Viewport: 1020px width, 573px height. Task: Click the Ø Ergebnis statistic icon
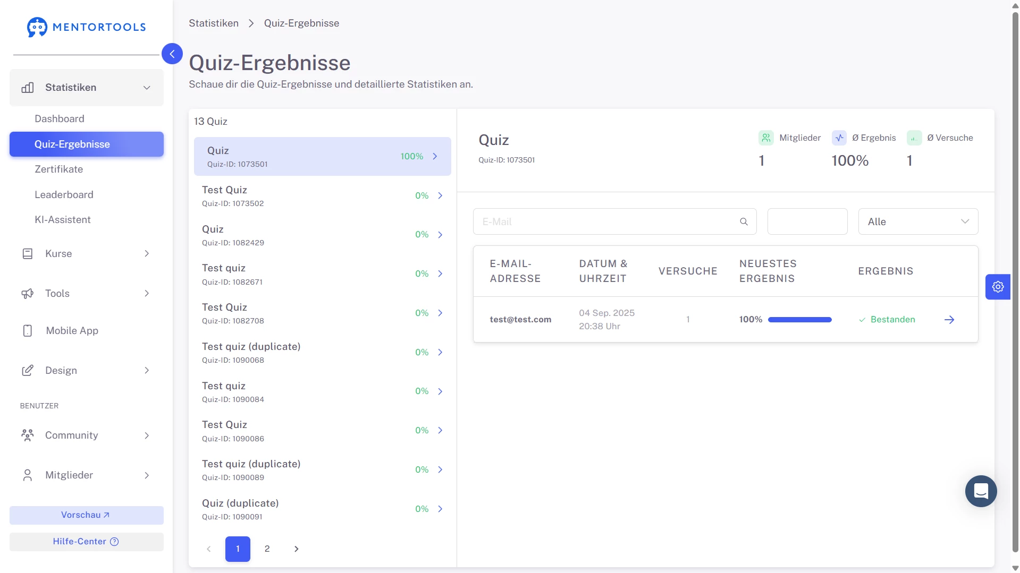click(x=839, y=138)
